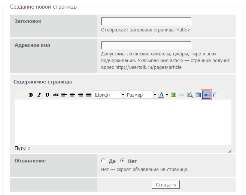This screenshot has width=246, height=195.
Task: Select Да radio for Объявление
Action: [103, 161]
